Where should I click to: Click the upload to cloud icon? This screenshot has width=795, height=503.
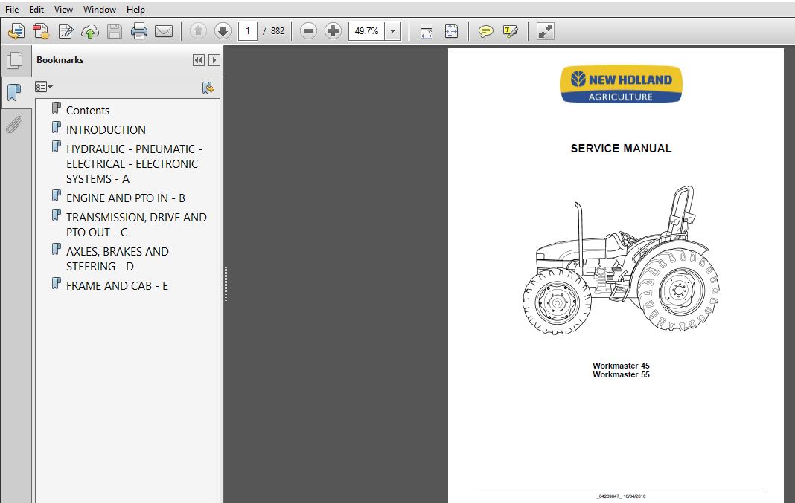click(x=90, y=31)
